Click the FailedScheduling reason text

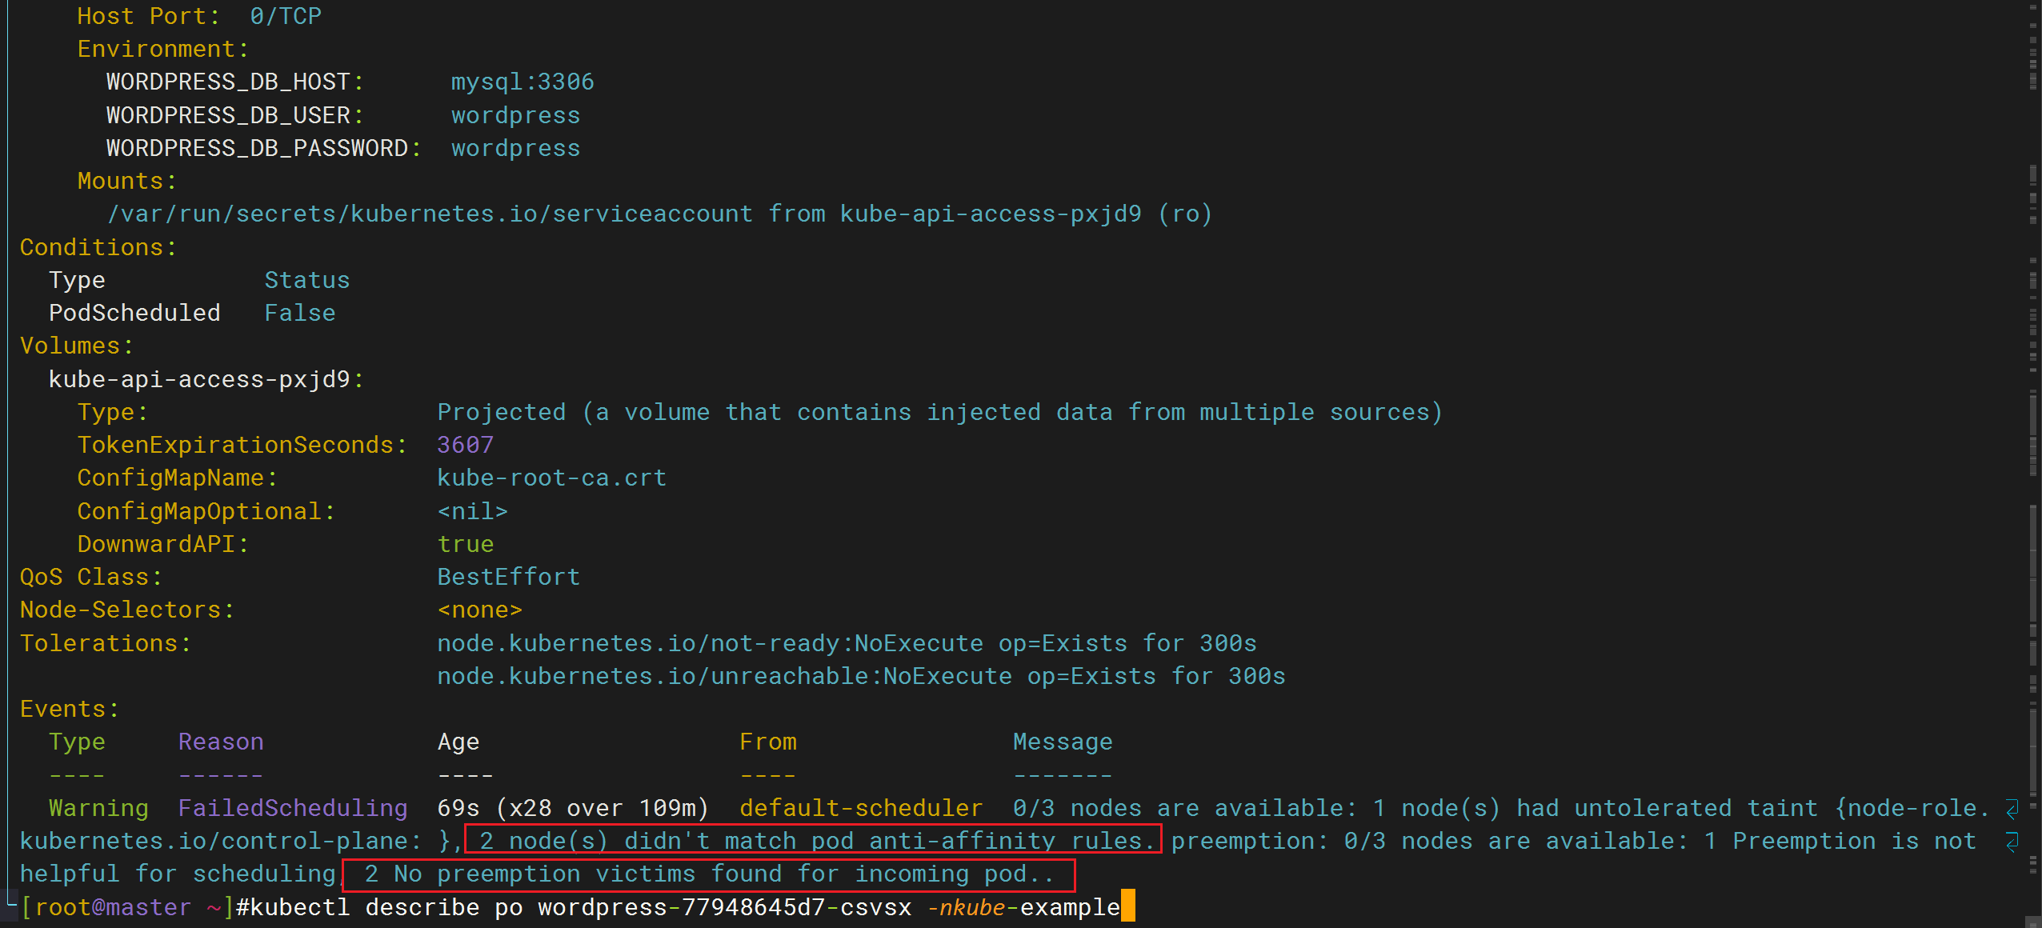(293, 808)
